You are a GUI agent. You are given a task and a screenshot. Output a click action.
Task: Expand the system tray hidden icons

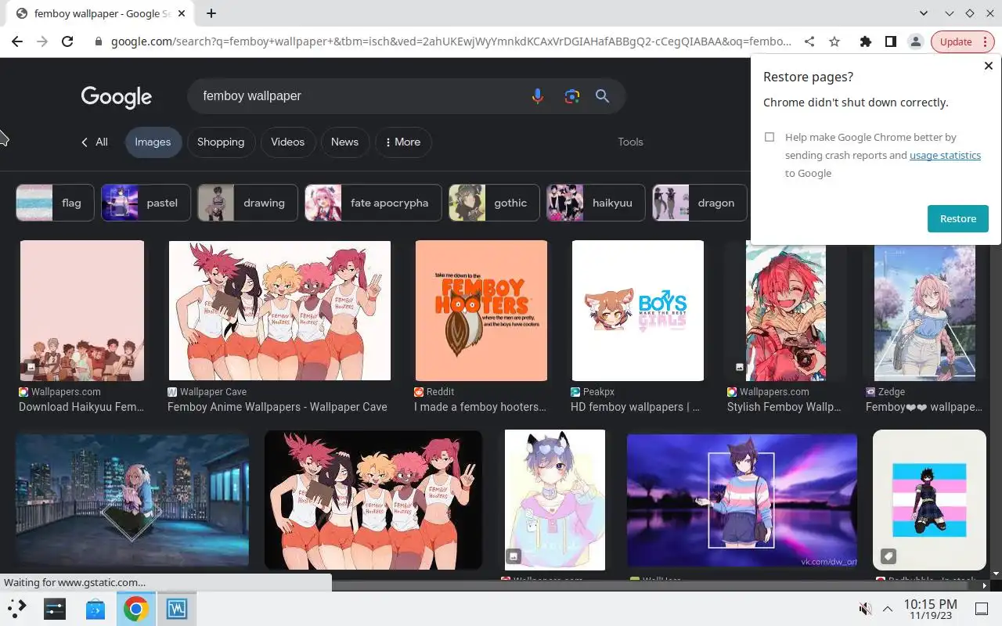click(888, 609)
